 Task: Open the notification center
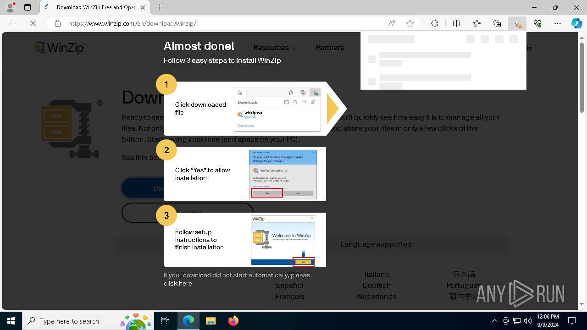572,321
